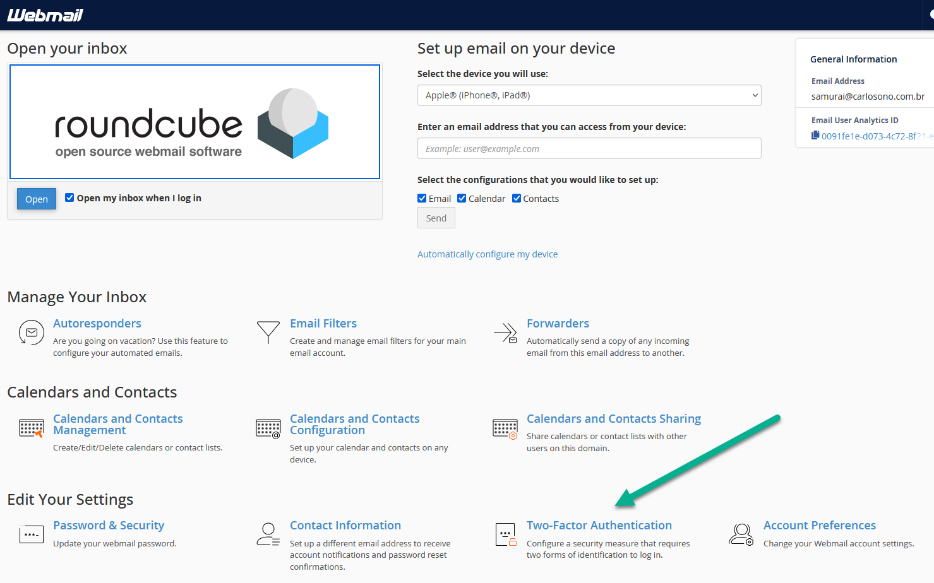The height and width of the screenshot is (583, 934).
Task: Open the Two-Factor Authentication link
Action: coord(599,525)
